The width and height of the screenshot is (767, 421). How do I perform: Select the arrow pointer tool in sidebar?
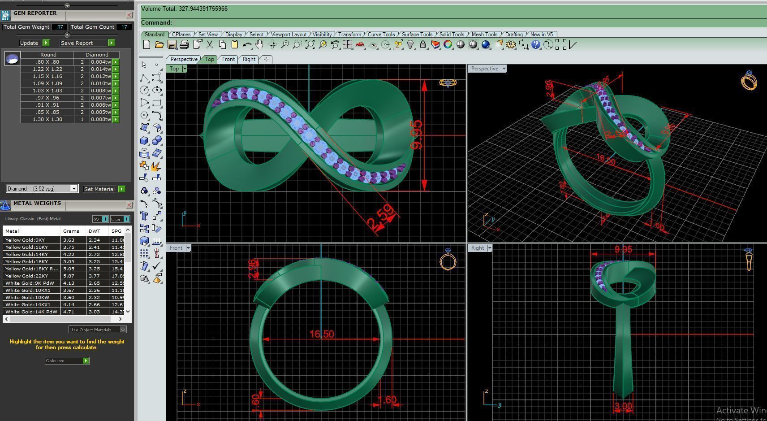144,65
